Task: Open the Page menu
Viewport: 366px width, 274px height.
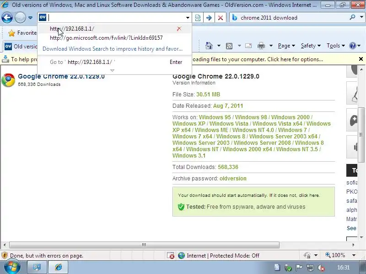Action: tap(286, 46)
